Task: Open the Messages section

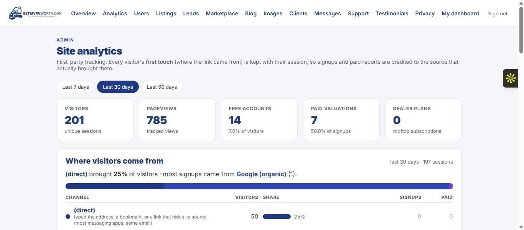Action: click(327, 13)
